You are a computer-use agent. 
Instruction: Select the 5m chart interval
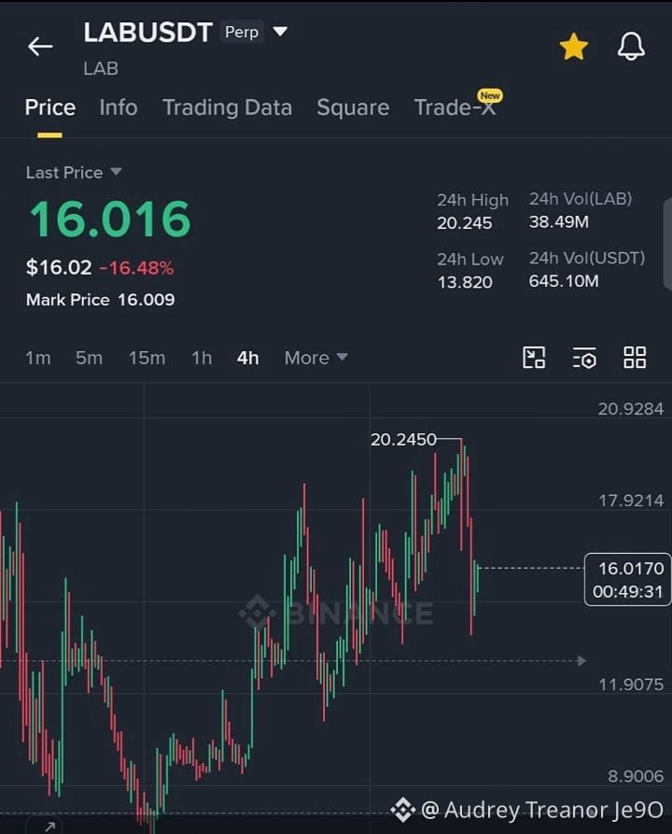(x=89, y=358)
